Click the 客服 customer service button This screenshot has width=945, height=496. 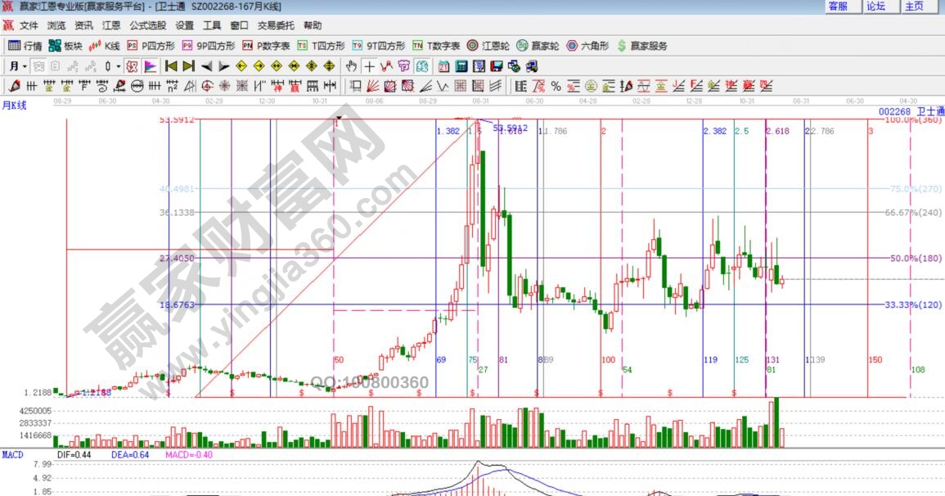[x=838, y=7]
